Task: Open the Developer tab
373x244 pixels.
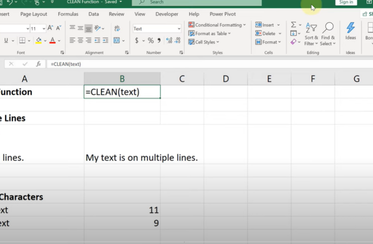Action: [x=167, y=14]
